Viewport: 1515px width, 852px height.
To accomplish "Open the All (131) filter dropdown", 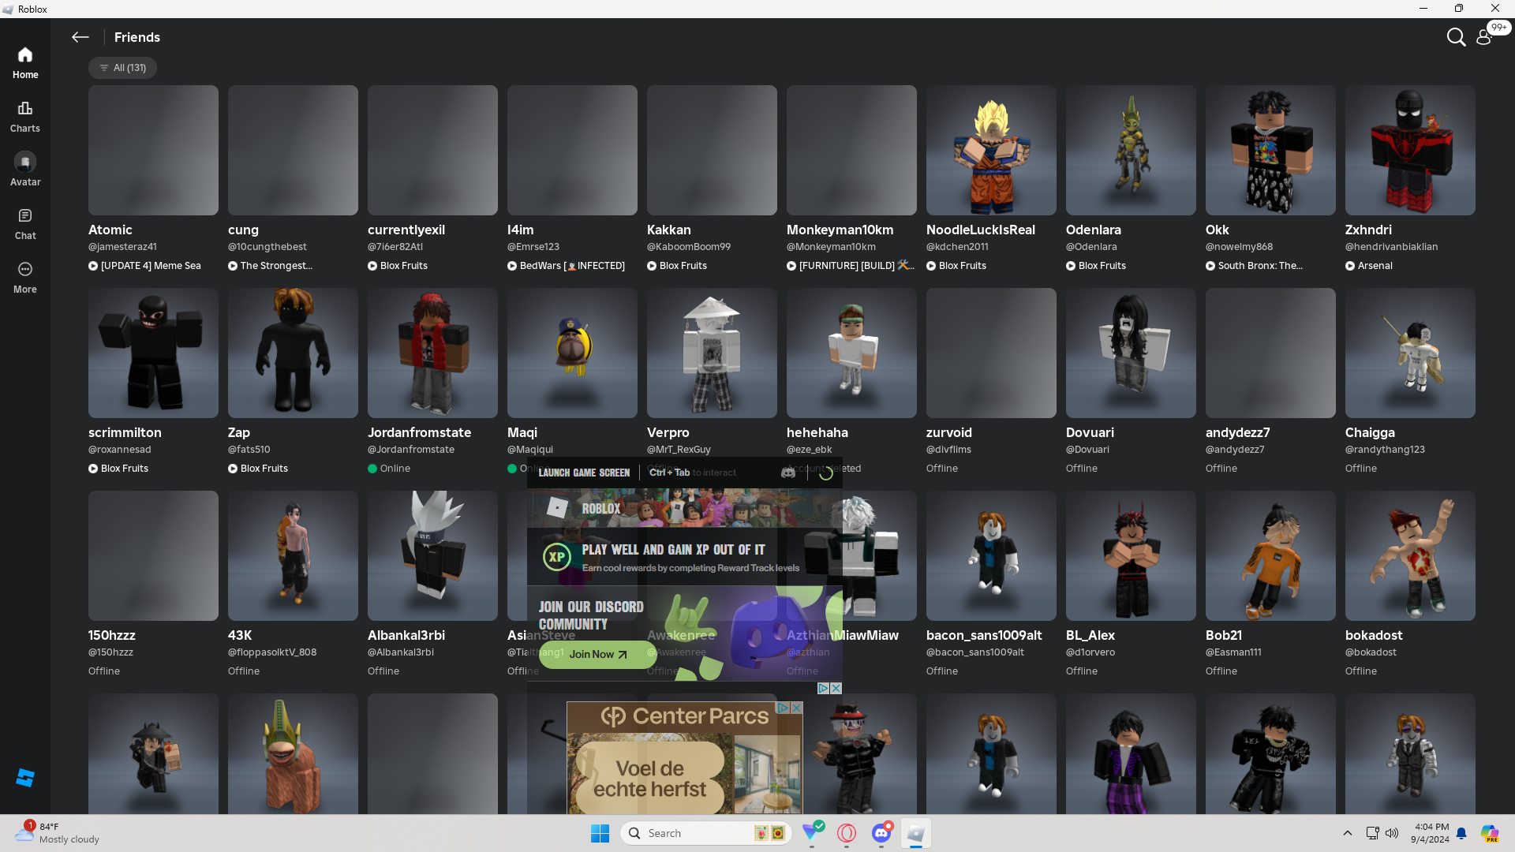I will coord(122,68).
